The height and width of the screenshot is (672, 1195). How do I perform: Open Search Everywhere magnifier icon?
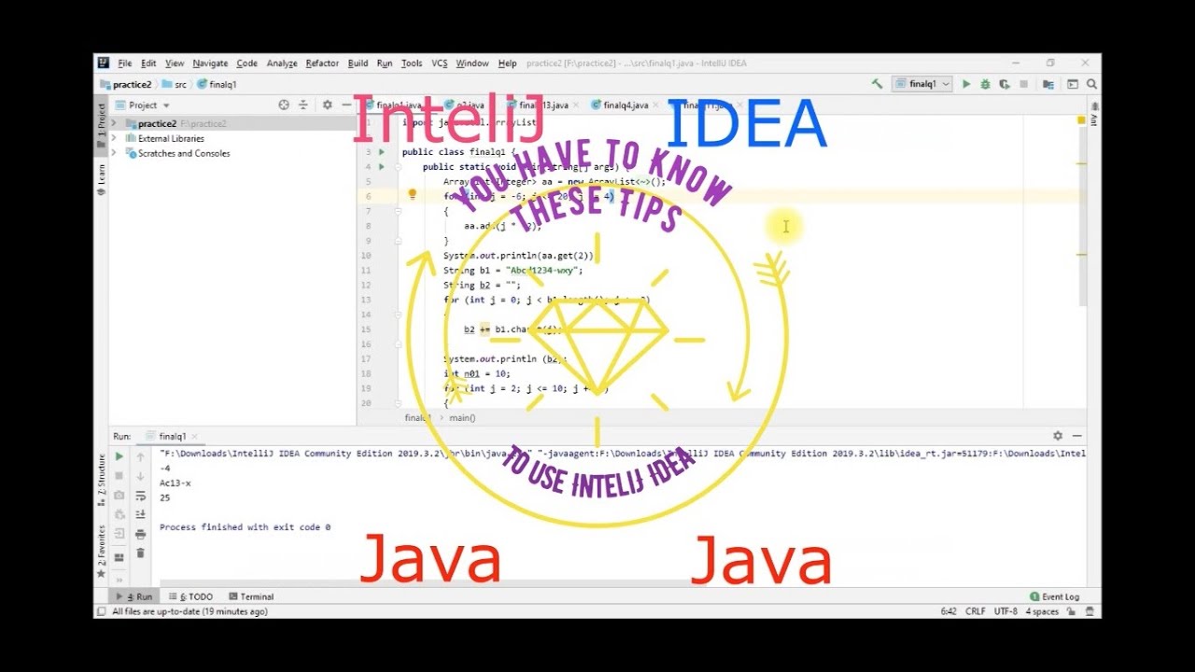click(1091, 84)
